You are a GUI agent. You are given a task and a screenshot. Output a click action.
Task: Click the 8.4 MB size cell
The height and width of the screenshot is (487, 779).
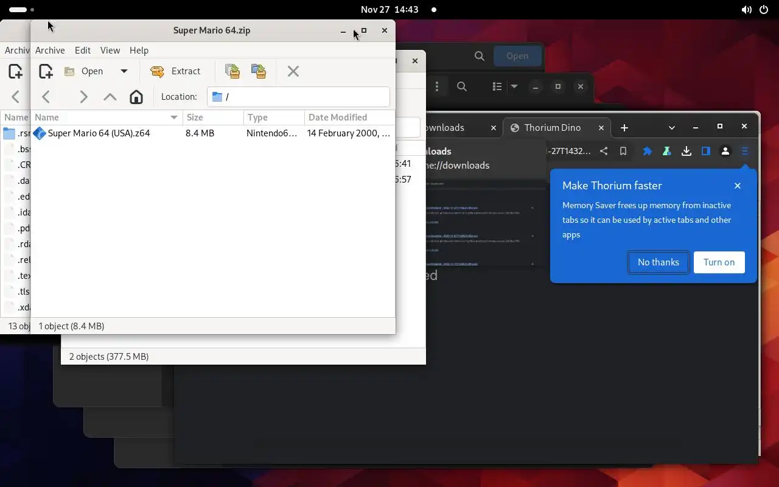click(x=200, y=133)
